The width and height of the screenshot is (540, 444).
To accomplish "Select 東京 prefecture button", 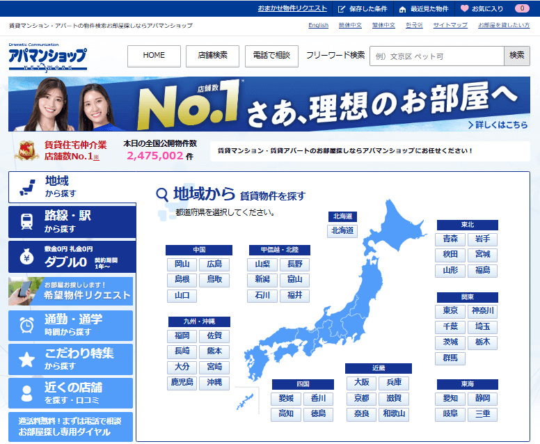I will pos(450,310).
